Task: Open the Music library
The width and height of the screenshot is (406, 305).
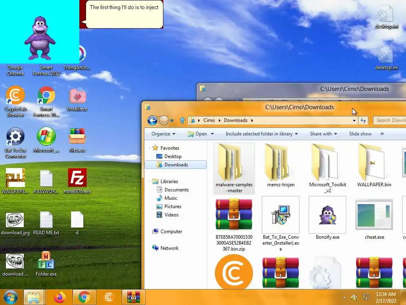Action: pyautogui.click(x=170, y=198)
